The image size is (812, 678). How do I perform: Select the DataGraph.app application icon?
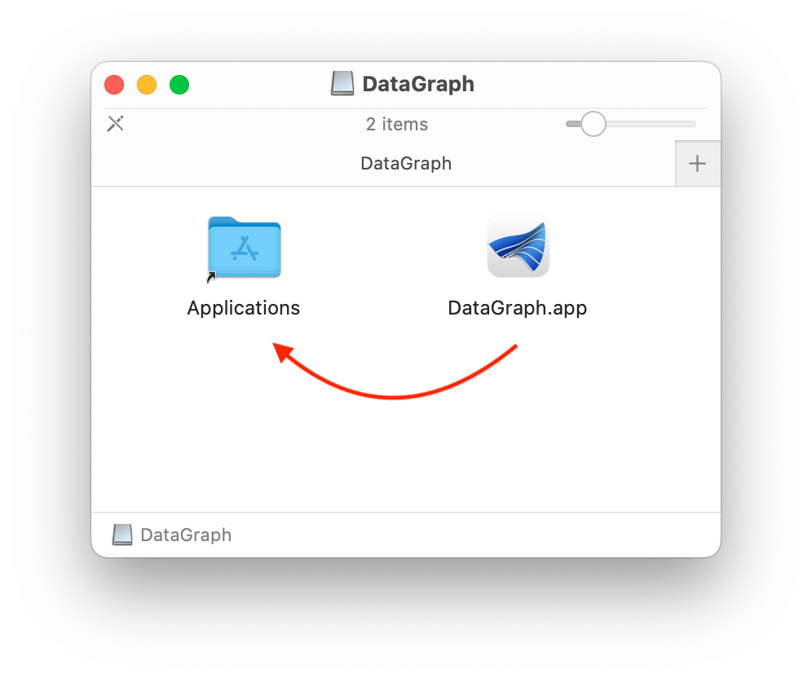518,246
